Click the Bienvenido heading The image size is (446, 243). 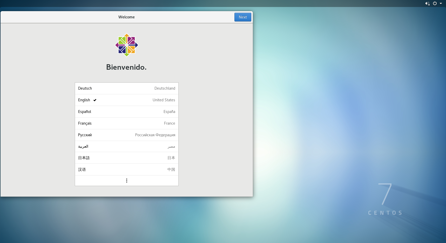point(126,67)
